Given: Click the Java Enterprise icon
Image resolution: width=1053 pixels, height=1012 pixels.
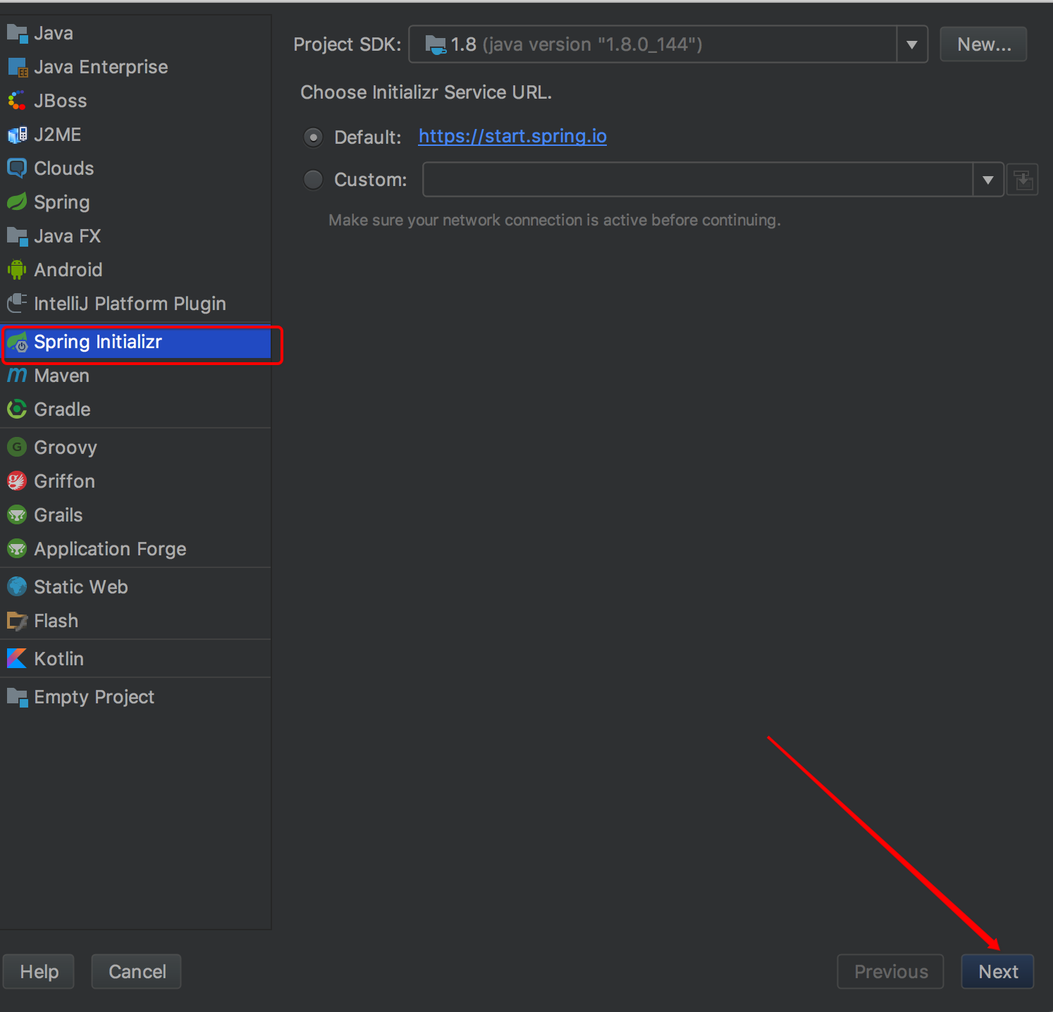Looking at the screenshot, I should pyautogui.click(x=17, y=67).
